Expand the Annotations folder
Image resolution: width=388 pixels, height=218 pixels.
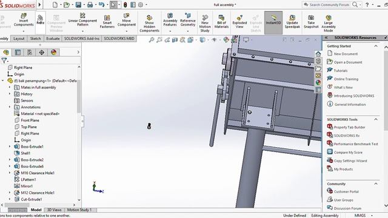pyautogui.click(x=10, y=107)
